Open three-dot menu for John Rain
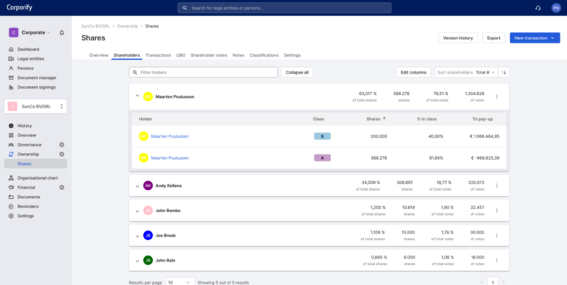Image resolution: width=567 pixels, height=285 pixels. click(x=496, y=261)
